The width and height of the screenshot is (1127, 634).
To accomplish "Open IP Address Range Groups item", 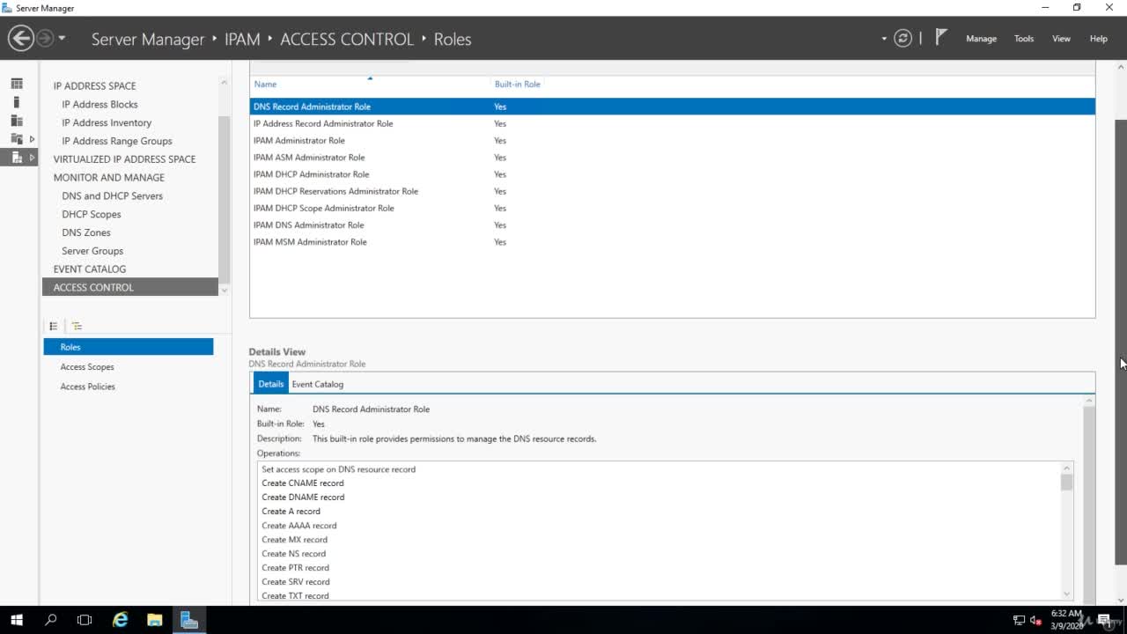I will coord(117,141).
